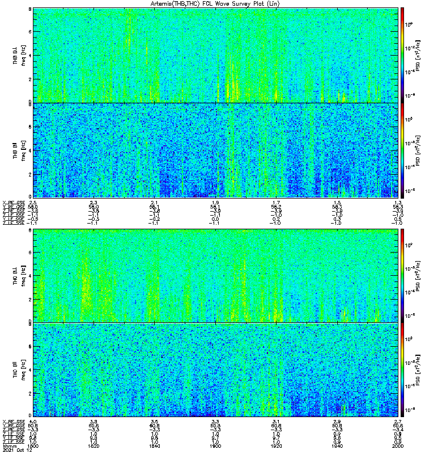
Task: Click THC X_RE_GSE value '2.9'
Action: [337, 422]
